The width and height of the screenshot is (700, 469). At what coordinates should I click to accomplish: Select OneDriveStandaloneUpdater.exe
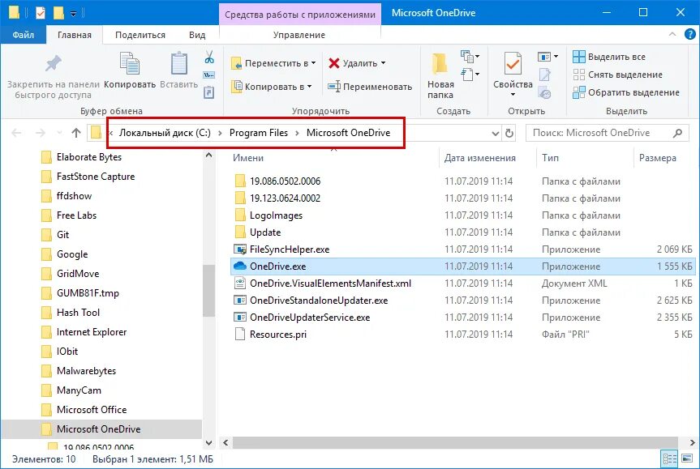tap(463, 301)
